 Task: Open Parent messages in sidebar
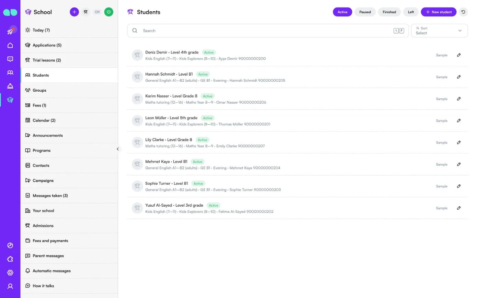[69, 256]
